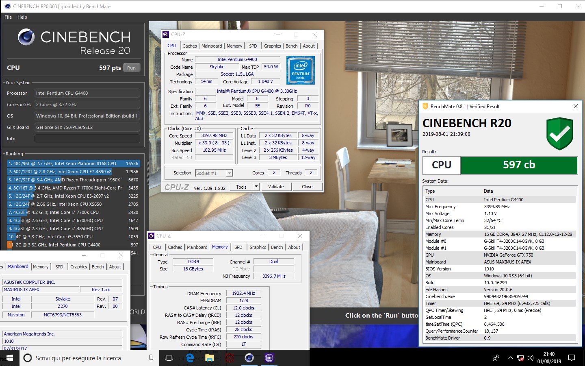Open Memory tab in the Mainboard CPU-Z window
The image size is (585, 366).
coord(41,267)
